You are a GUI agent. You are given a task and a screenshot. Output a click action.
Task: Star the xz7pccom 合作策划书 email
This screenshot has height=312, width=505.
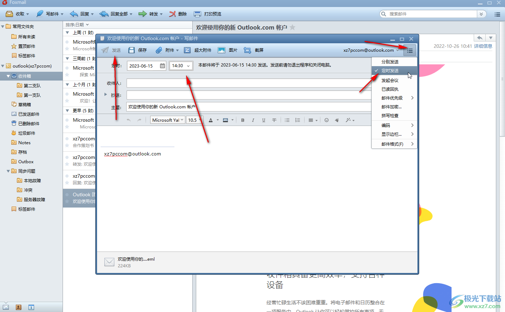[x=67, y=145]
